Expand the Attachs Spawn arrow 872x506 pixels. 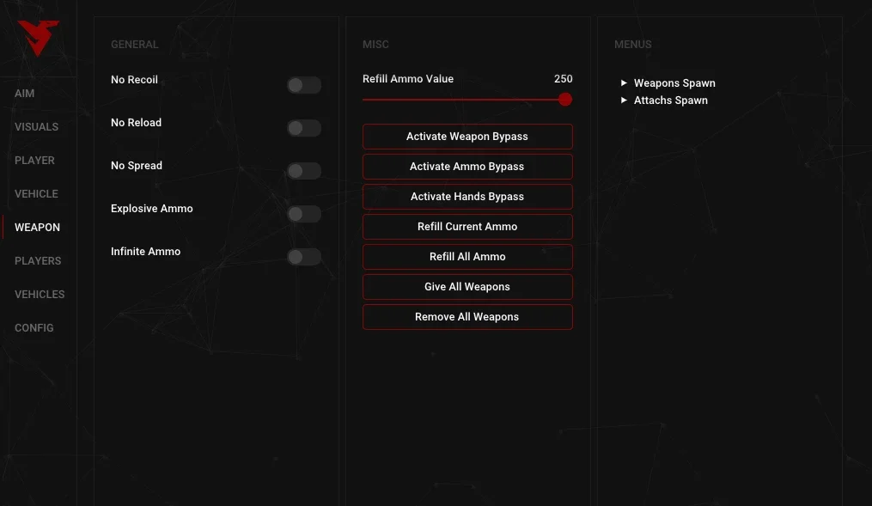pos(624,101)
